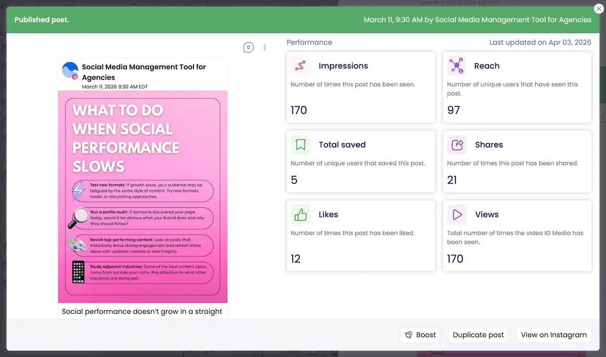Click the Performance section heading
The height and width of the screenshot is (357, 606).
point(309,42)
